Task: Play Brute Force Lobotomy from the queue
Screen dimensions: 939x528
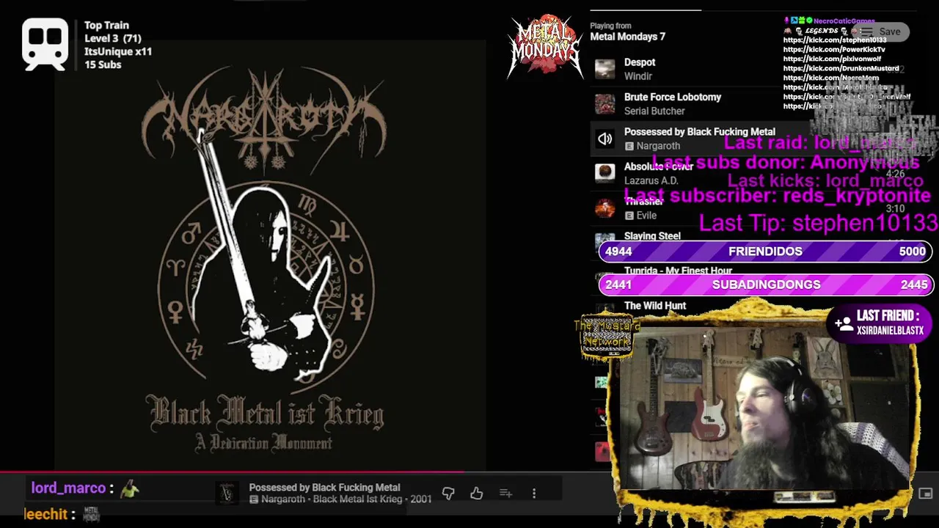Action: (673, 97)
